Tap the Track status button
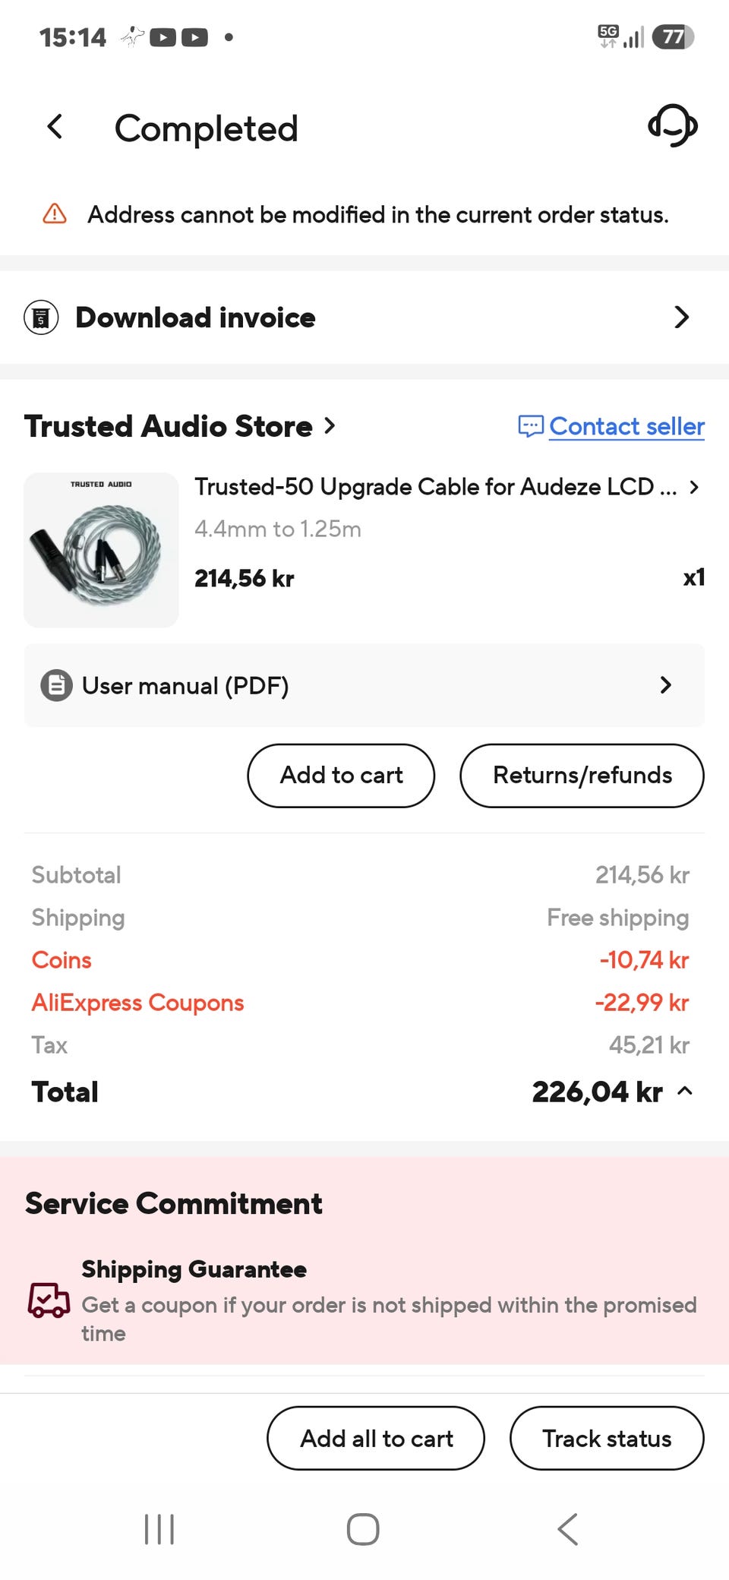This screenshot has height=1580, width=729. (x=607, y=1438)
